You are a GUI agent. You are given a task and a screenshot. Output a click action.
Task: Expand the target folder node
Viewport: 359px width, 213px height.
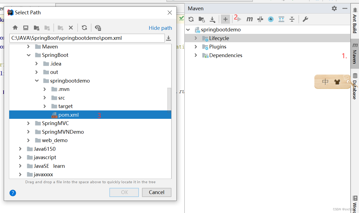tap(45, 106)
